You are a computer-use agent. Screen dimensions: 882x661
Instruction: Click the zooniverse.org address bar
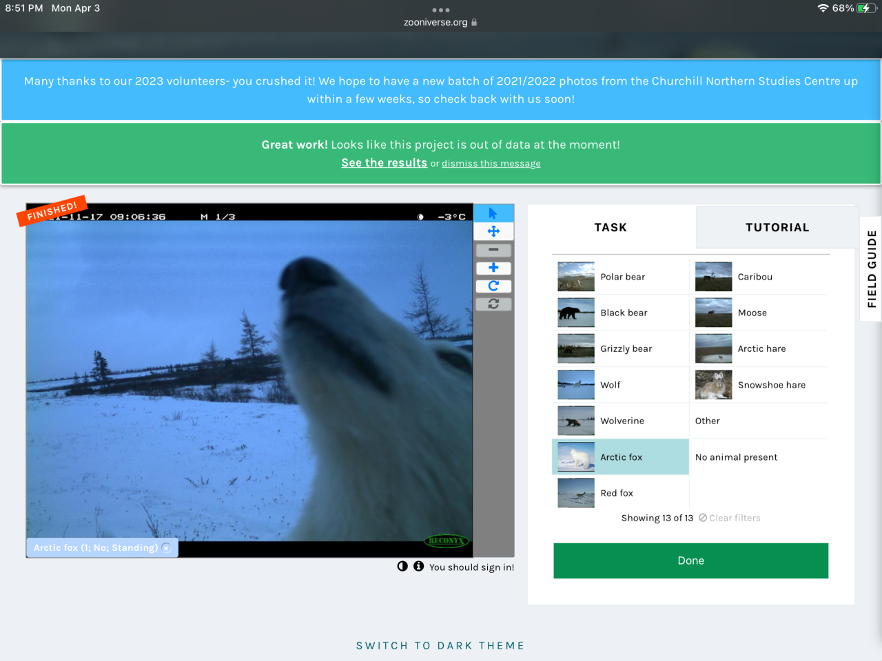coord(441,22)
